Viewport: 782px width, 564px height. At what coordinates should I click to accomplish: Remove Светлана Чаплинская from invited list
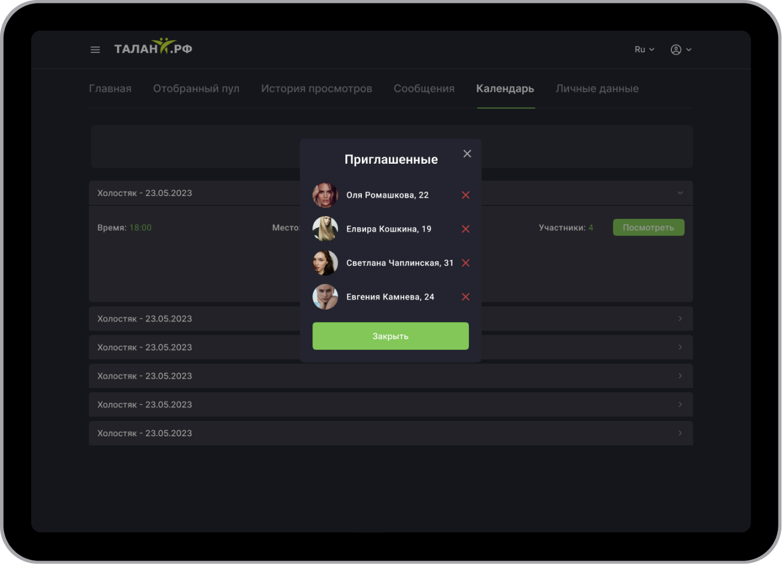(465, 263)
